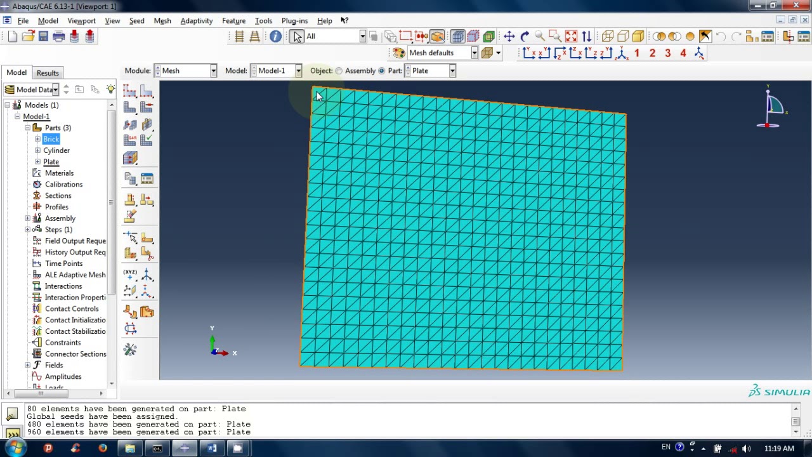This screenshot has width=812, height=457.
Task: Select Constraints in the model tree
Action: (x=63, y=343)
